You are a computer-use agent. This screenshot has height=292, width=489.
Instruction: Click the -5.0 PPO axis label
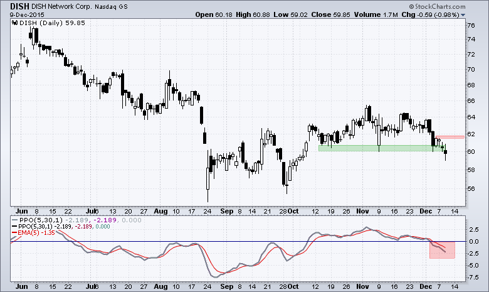click(x=473, y=266)
